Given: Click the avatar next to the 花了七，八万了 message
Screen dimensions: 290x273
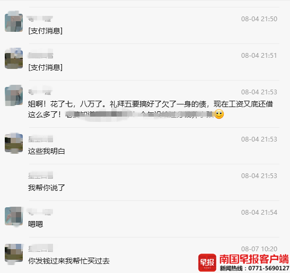Looking at the screenshot, I should [x=14, y=96].
